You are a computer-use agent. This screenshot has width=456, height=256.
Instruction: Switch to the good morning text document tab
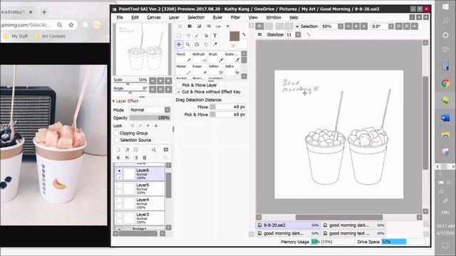(x=354, y=233)
